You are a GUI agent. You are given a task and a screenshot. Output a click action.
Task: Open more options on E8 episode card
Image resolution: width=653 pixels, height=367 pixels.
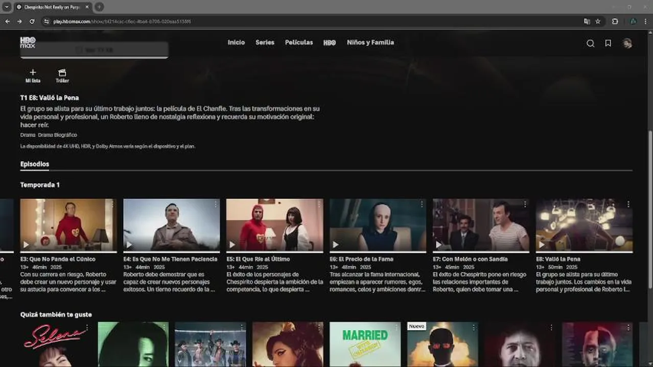click(x=628, y=204)
